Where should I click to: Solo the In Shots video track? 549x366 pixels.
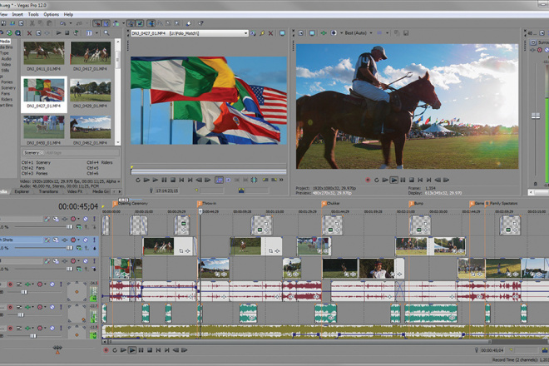[94, 240]
